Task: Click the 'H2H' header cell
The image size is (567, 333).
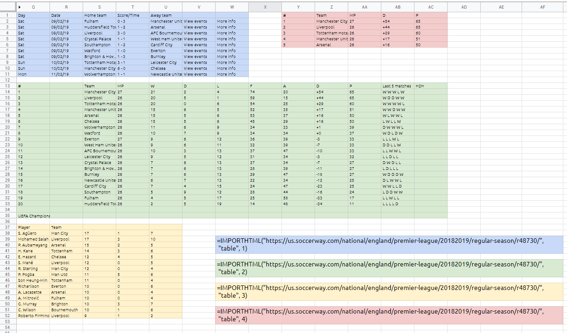Action: click(x=431, y=86)
